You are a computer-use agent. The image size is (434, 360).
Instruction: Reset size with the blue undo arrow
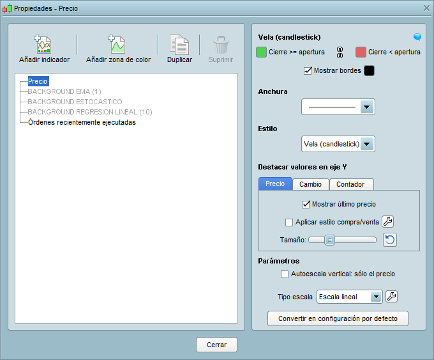click(x=390, y=240)
